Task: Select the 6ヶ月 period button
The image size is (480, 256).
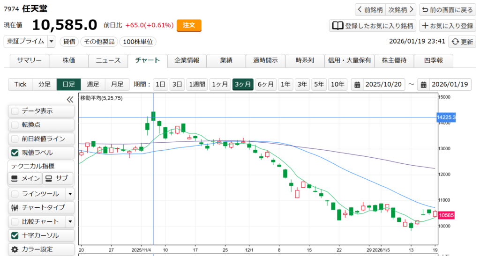Action: click(x=265, y=84)
